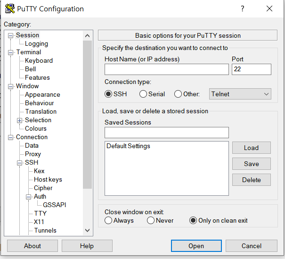
Task: Select the Colours category
Action: pyautogui.click(x=36, y=128)
